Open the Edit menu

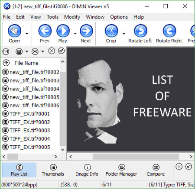point(20,17)
